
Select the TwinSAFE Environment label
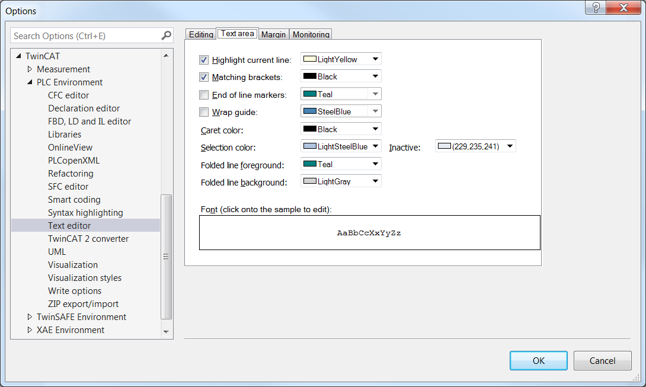click(x=81, y=317)
